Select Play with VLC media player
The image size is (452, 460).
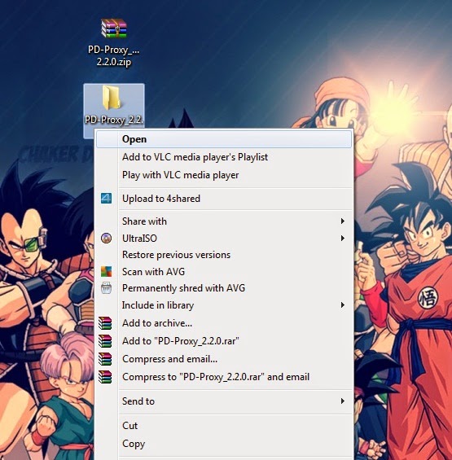point(224,175)
